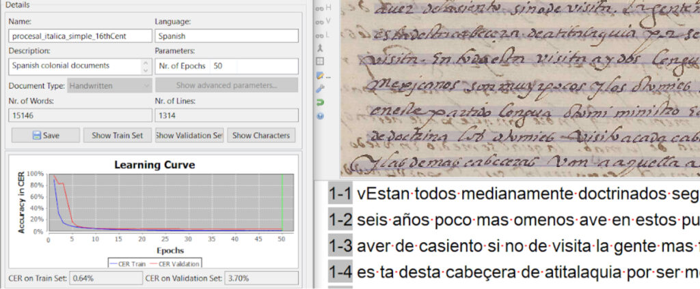Click the green undo arrow icon
The height and width of the screenshot is (289, 700).
[320, 102]
